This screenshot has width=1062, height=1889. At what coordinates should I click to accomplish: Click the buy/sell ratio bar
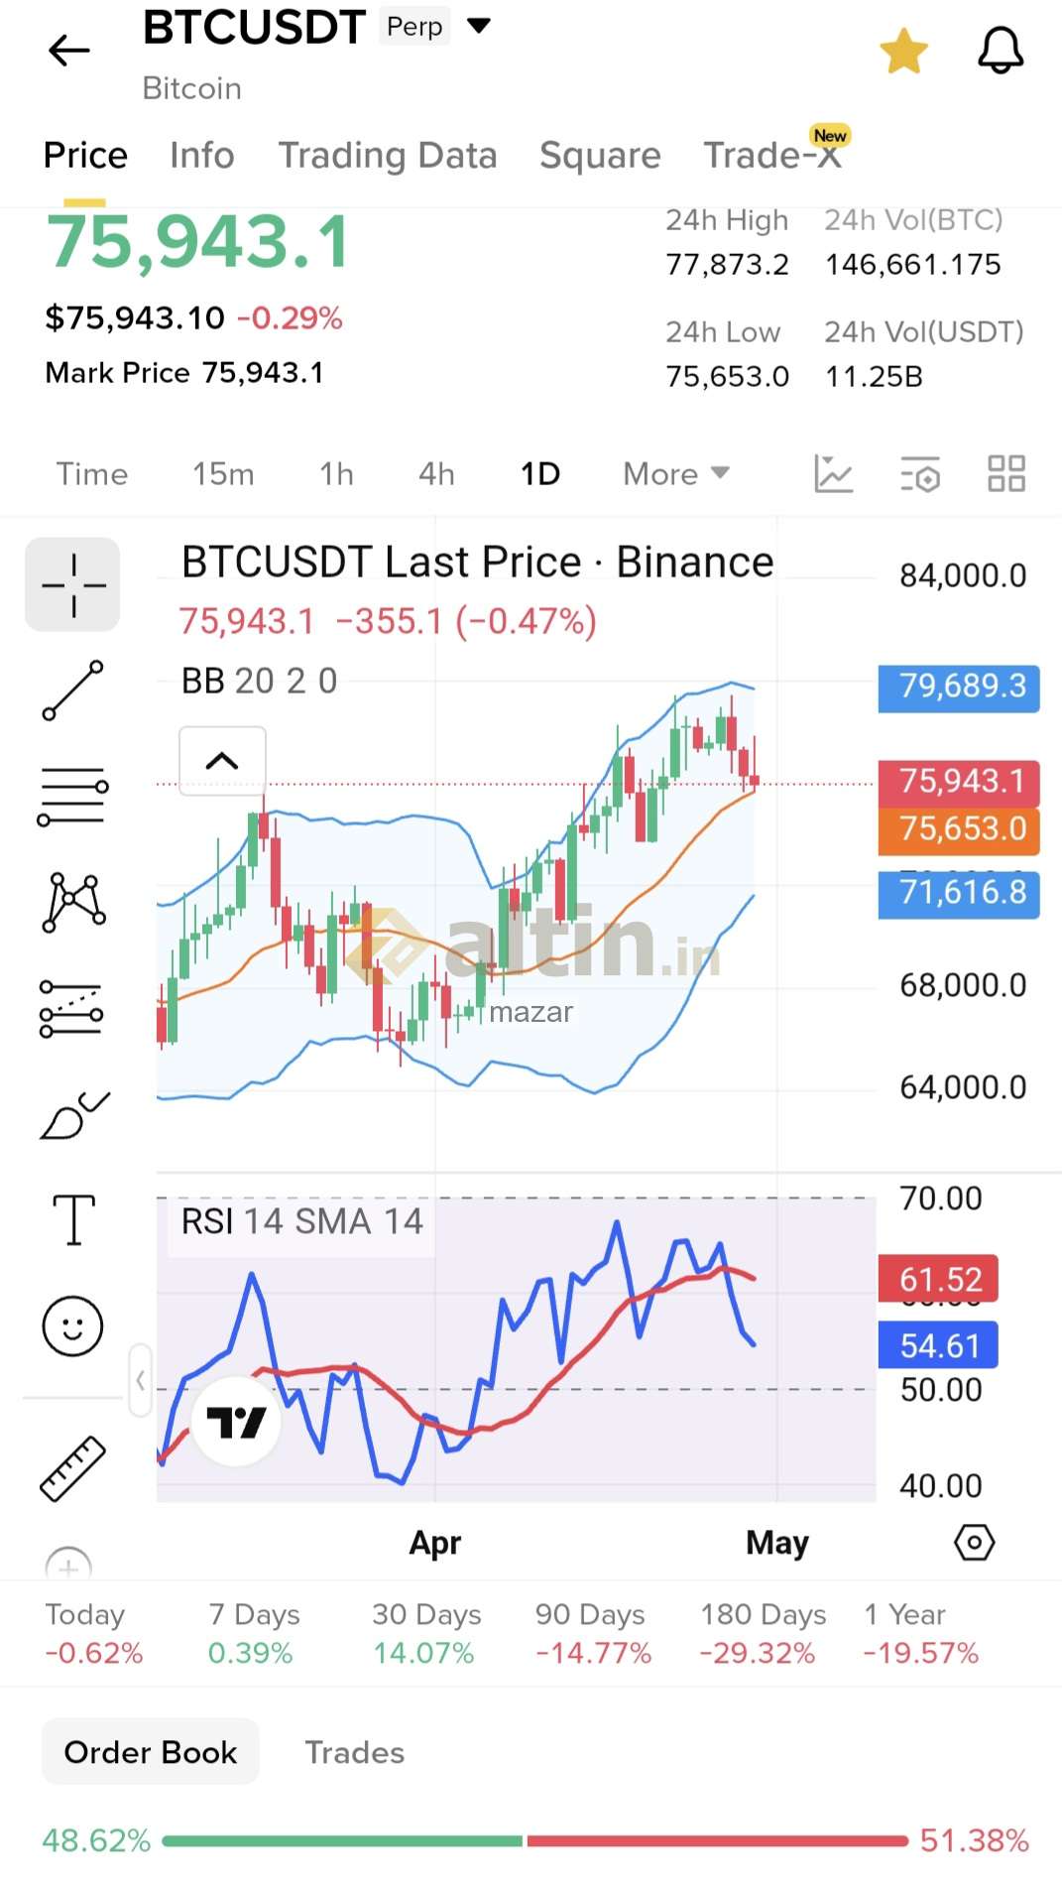point(534,1841)
